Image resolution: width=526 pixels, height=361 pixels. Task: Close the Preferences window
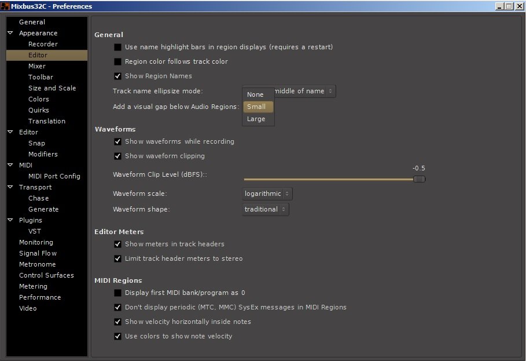coord(519,6)
